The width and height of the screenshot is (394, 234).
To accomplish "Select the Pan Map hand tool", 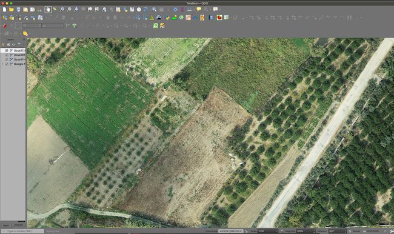I will tap(48, 10).
